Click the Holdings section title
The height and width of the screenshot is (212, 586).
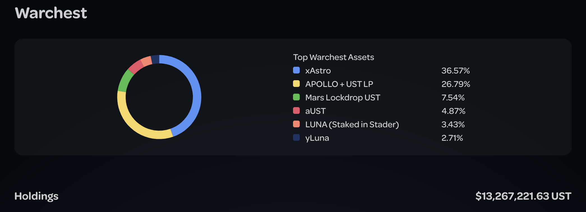pyautogui.click(x=36, y=196)
